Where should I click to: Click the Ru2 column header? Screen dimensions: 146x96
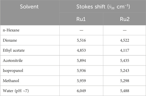(125, 19)
